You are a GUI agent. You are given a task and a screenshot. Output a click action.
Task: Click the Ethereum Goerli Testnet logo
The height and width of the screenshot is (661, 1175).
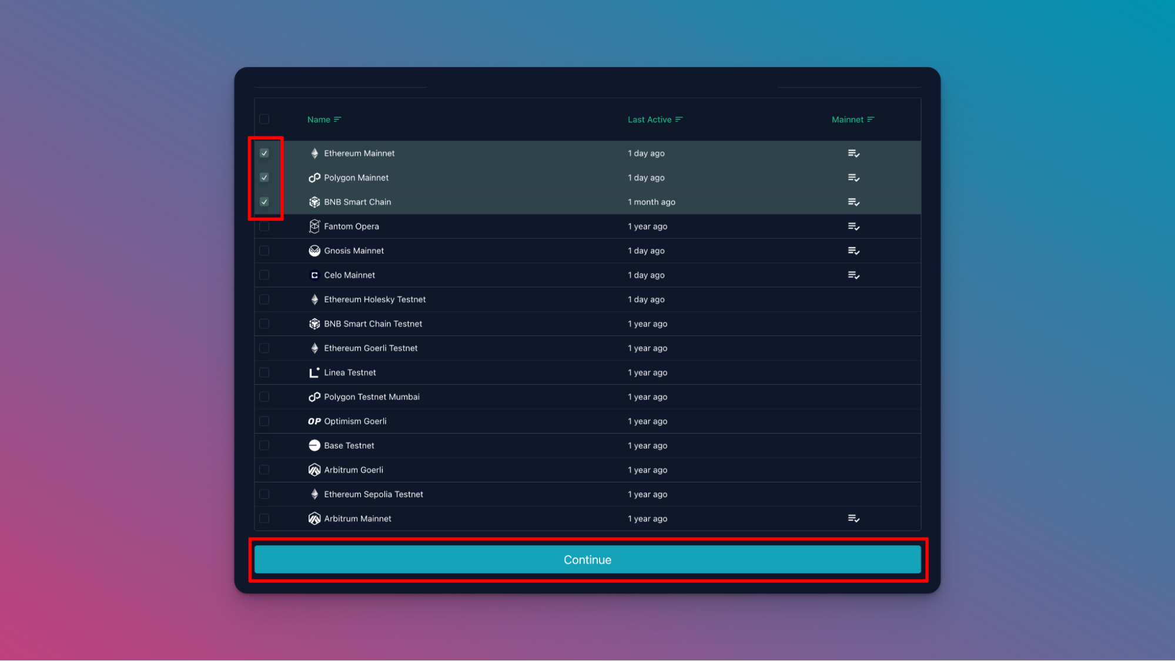[314, 348]
